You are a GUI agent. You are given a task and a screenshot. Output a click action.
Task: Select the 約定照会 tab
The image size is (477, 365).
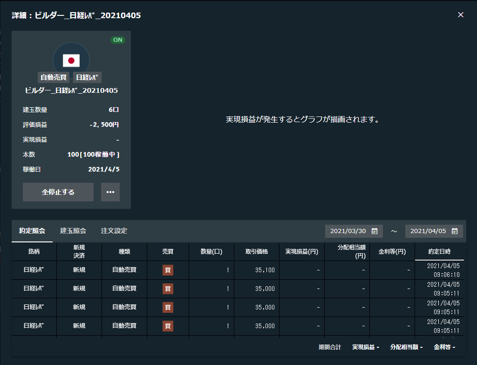pos(32,231)
